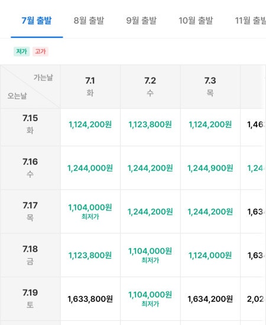Select the 7.1 화 departure column header
The width and height of the screenshot is (266, 325).
point(90,86)
